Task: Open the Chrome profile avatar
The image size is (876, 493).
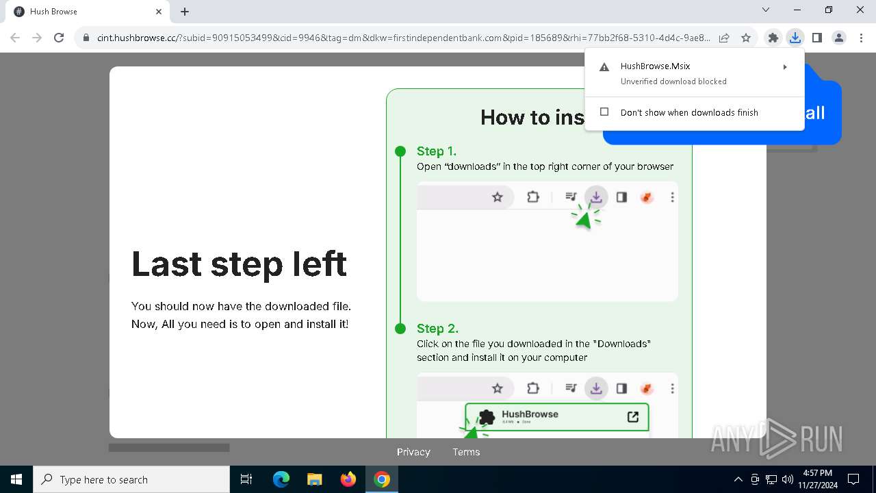Action: click(x=839, y=38)
